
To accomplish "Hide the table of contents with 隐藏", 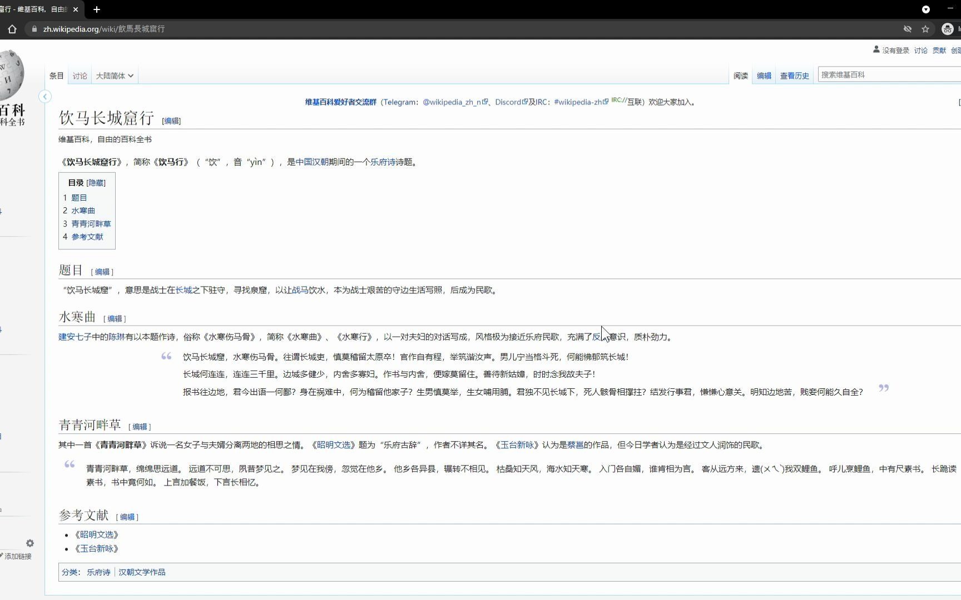I will coord(96,183).
